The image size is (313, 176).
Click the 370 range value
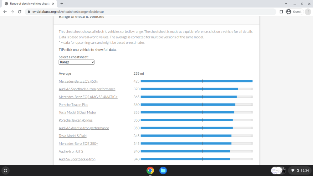(136, 89)
